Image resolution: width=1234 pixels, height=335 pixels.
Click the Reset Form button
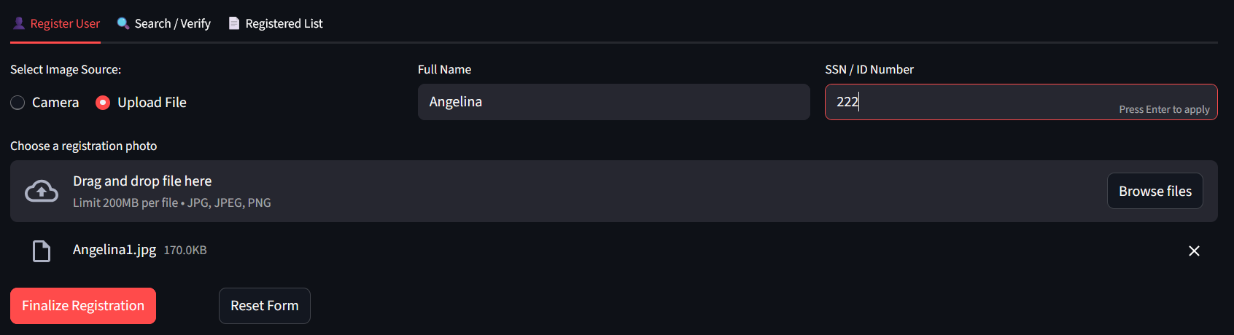click(x=265, y=306)
